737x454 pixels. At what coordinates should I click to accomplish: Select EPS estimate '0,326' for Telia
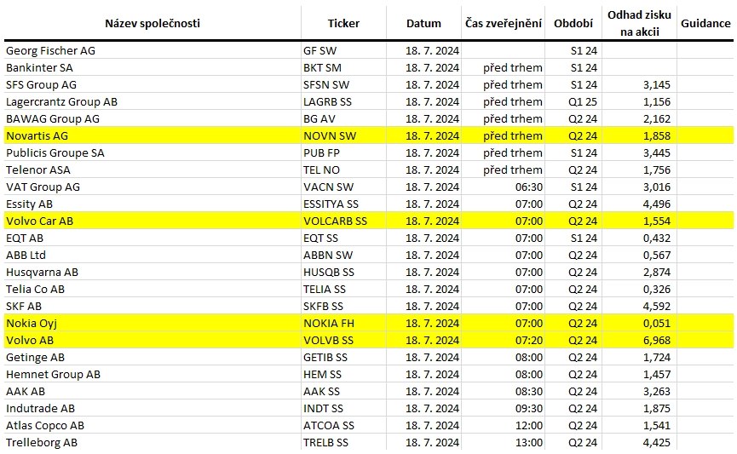pyautogui.click(x=657, y=289)
